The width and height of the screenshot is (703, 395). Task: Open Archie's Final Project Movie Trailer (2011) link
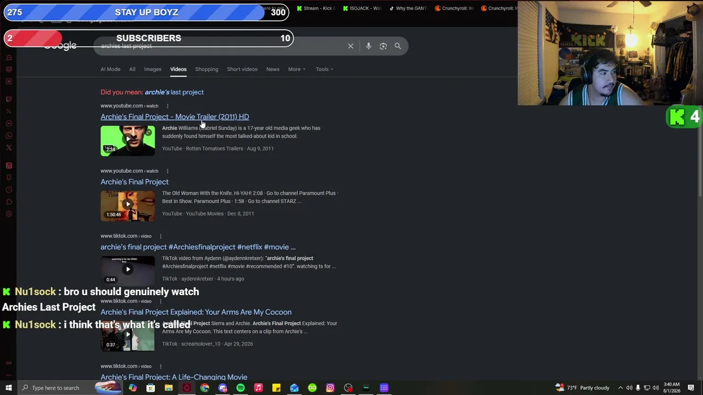click(175, 117)
